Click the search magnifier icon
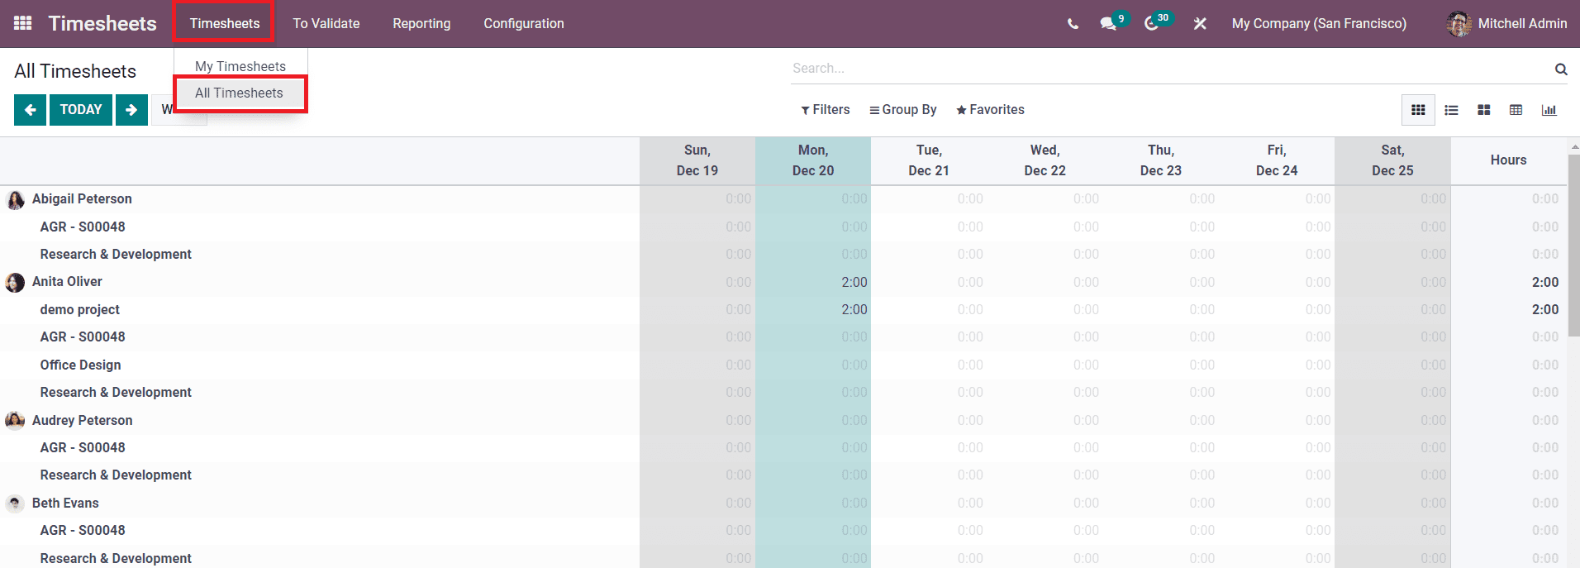 point(1560,69)
